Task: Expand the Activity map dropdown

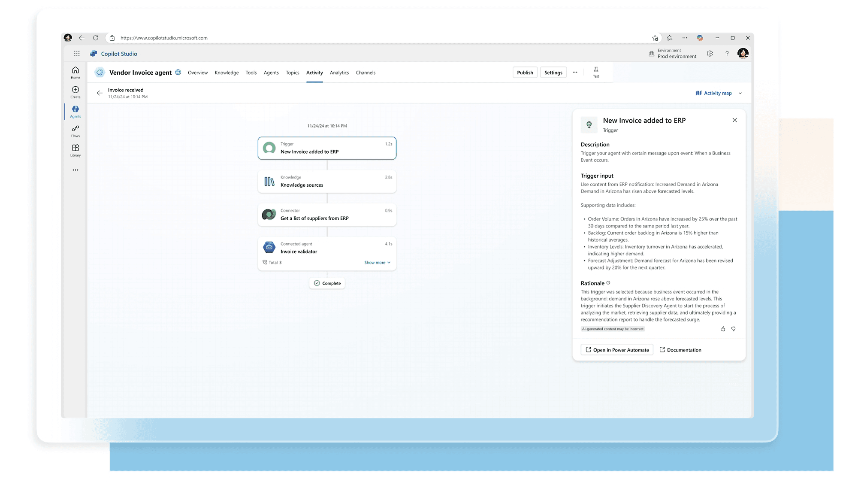Action: tap(740, 93)
